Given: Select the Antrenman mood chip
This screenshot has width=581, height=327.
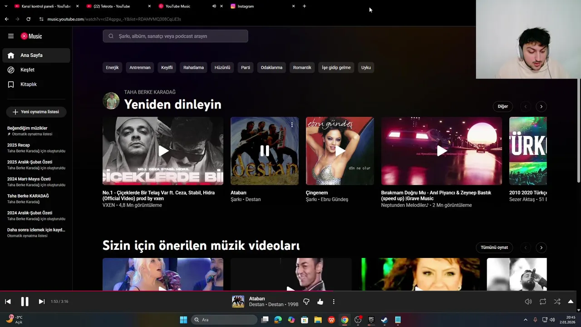Looking at the screenshot, I should [140, 67].
